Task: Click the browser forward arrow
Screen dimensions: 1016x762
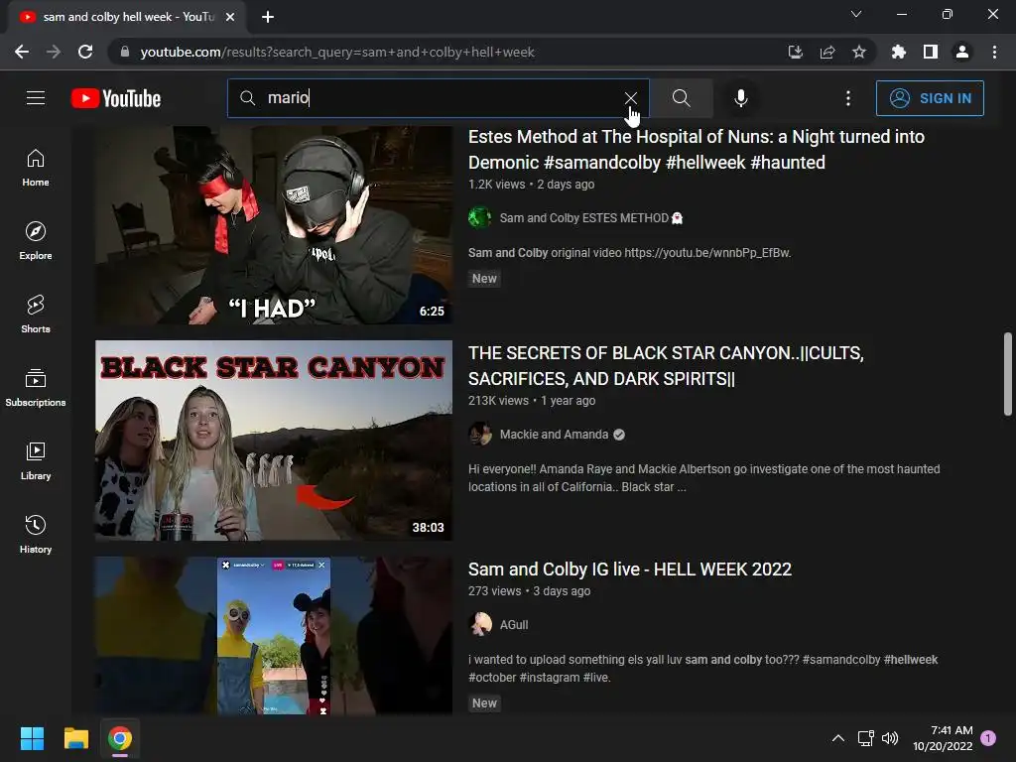Action: point(54,52)
